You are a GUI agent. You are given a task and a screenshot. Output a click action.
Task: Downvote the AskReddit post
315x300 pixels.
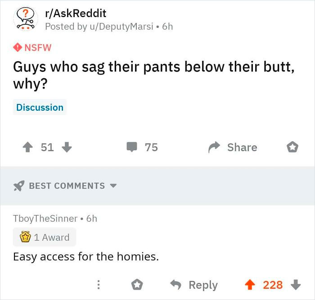point(67,147)
